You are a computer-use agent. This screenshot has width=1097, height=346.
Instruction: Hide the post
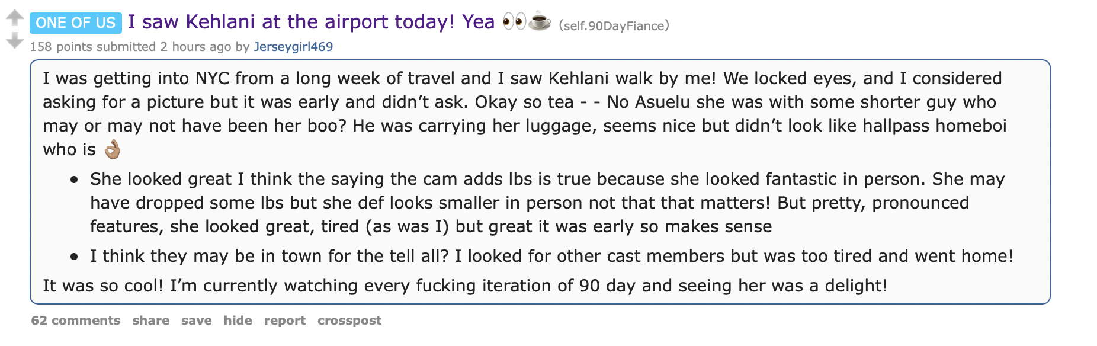coord(239,321)
